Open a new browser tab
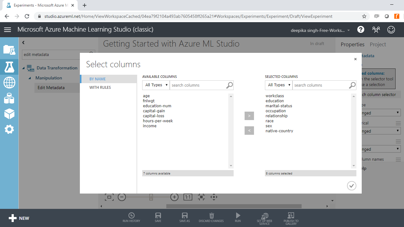 coord(85,5)
